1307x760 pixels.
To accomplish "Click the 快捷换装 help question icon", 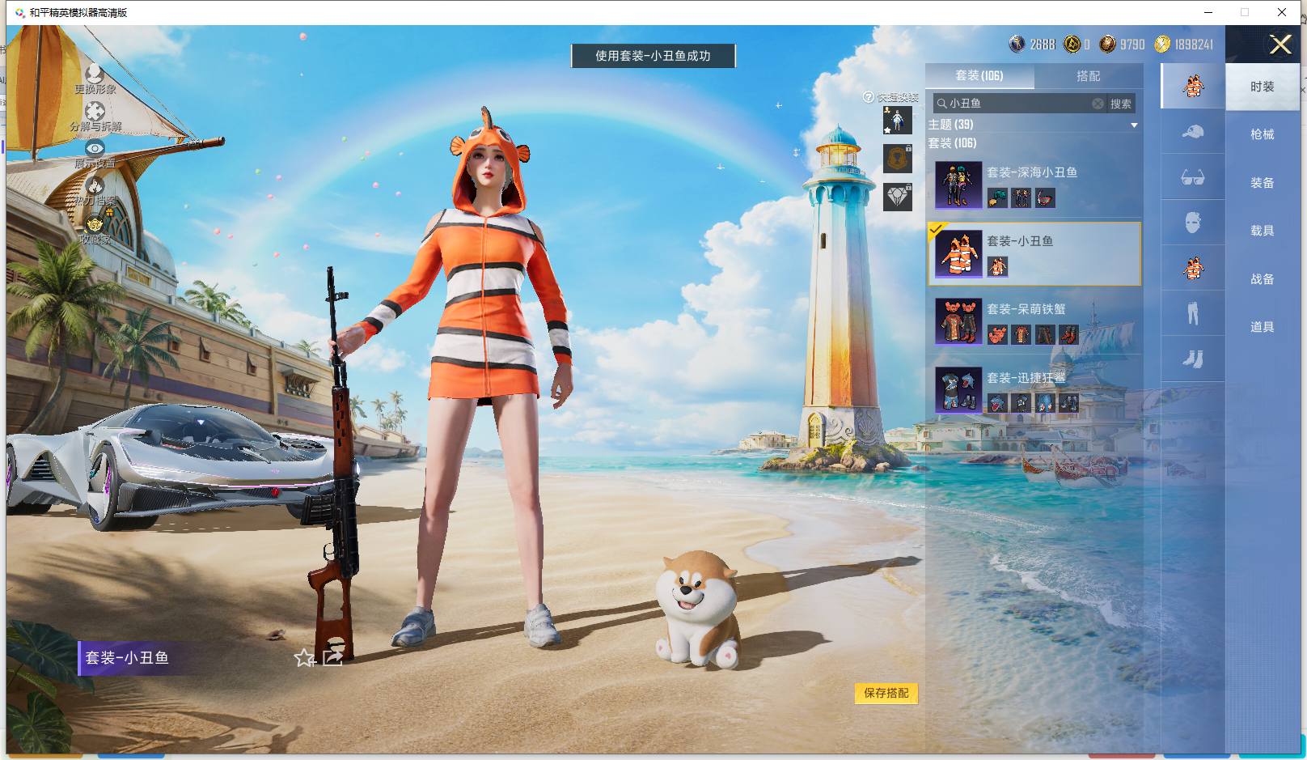I will click(x=869, y=97).
